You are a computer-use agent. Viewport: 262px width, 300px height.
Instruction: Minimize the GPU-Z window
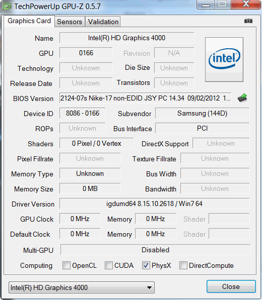206,5
